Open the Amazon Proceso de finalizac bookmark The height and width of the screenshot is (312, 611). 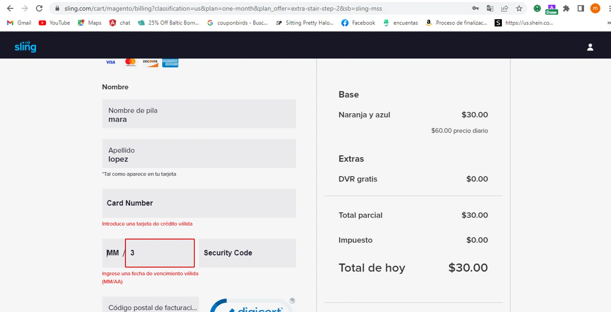click(x=456, y=23)
